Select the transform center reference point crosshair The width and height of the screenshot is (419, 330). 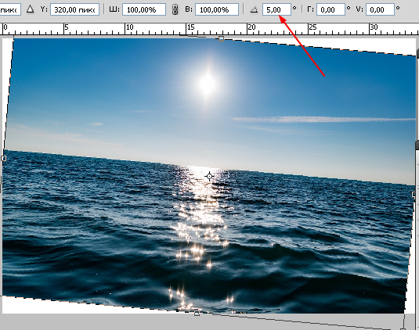[210, 176]
